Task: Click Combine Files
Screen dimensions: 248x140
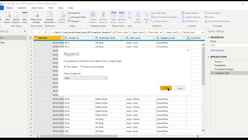Action: pos(190,21)
